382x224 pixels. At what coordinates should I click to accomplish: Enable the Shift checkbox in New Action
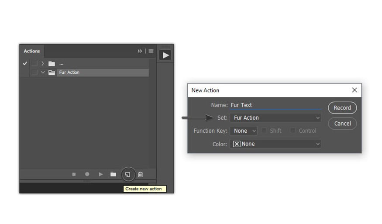(264, 131)
